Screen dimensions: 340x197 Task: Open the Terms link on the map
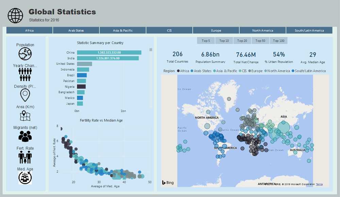319,184
